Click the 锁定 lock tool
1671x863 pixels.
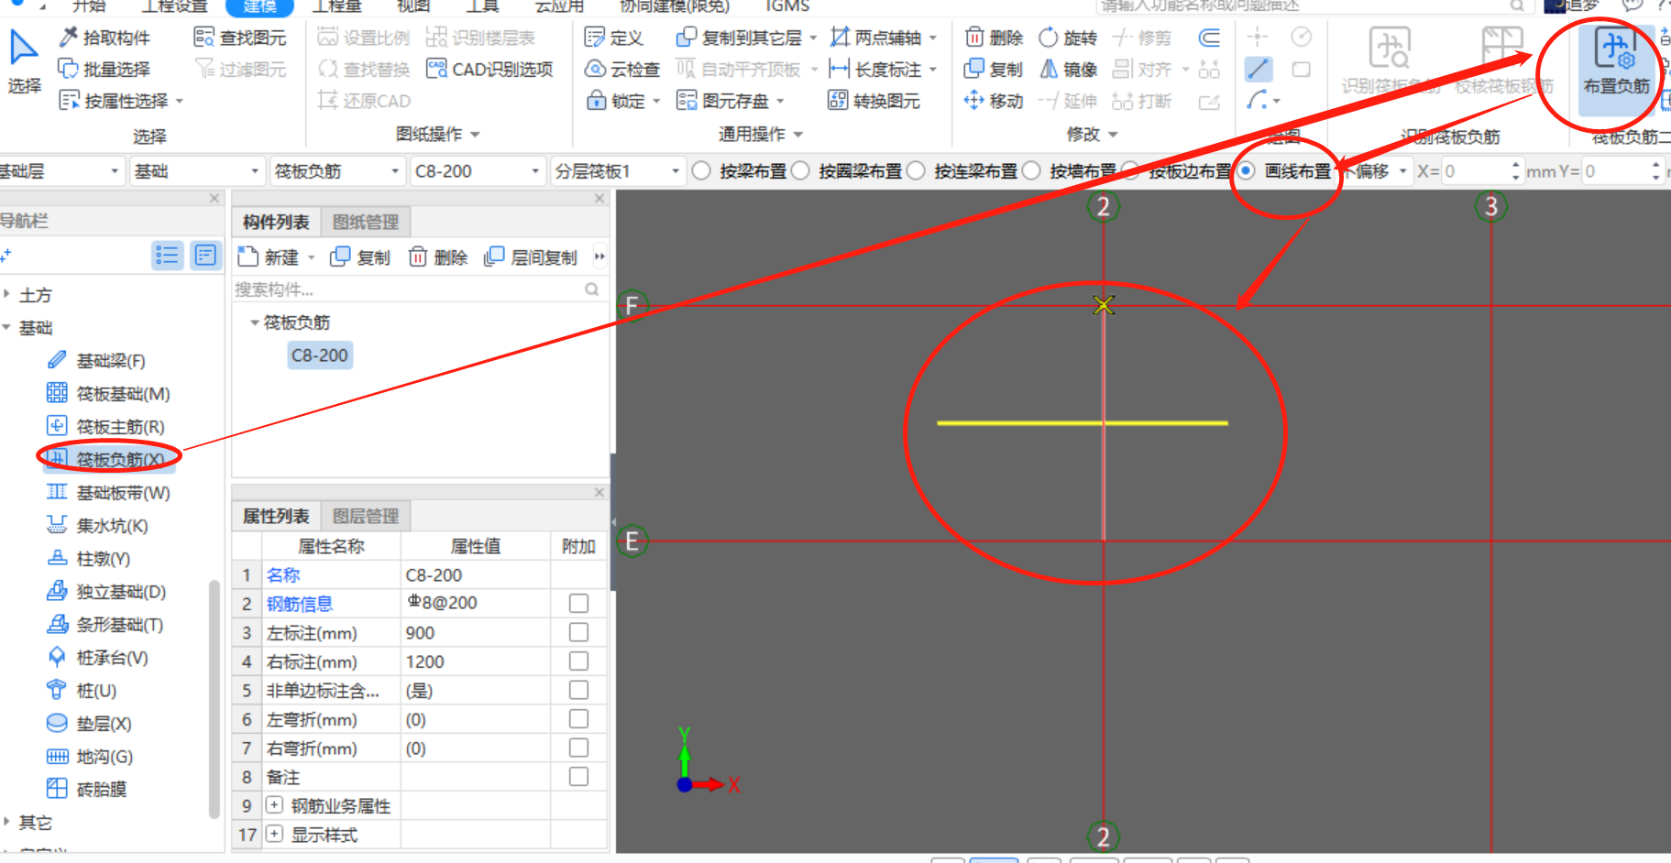623,101
